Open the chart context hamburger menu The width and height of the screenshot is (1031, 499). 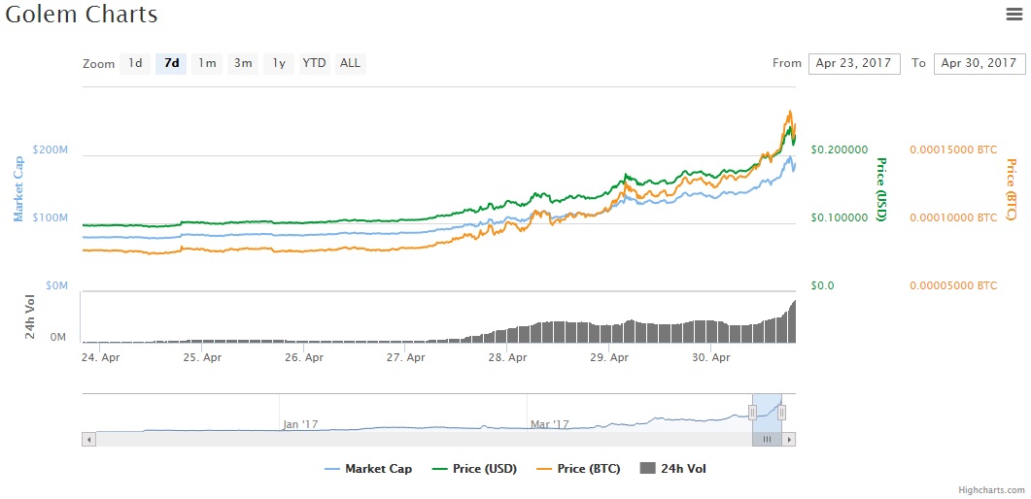coord(1014,14)
